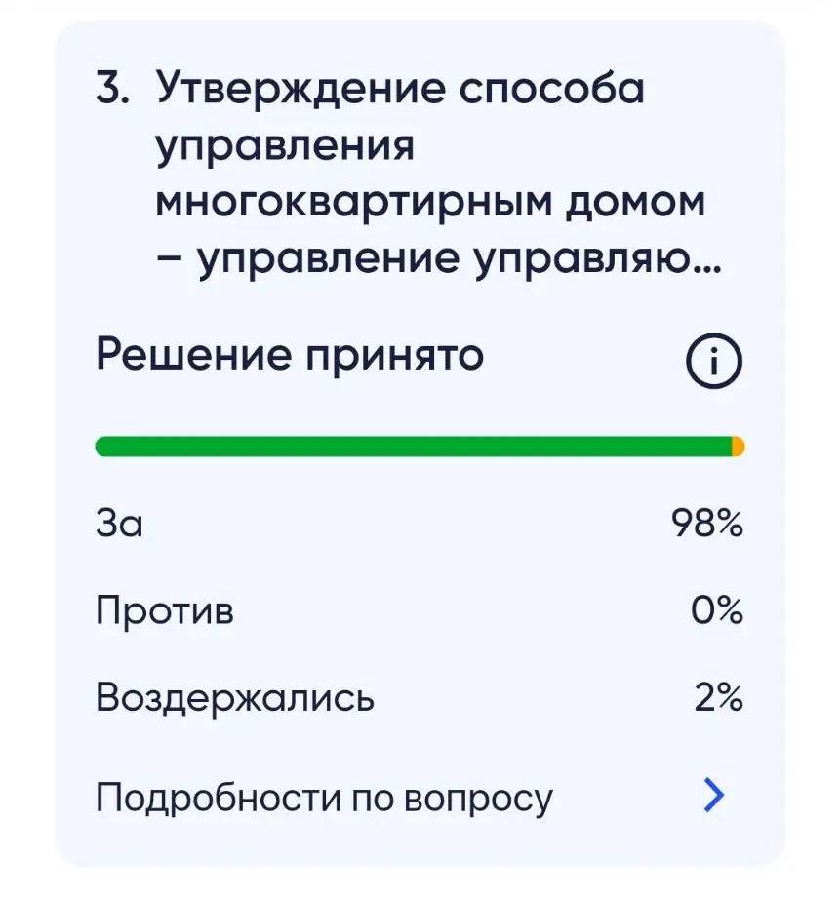Screen dimensions: 840x900
Task: Click title line Утверждение способа
Action: coord(400,87)
